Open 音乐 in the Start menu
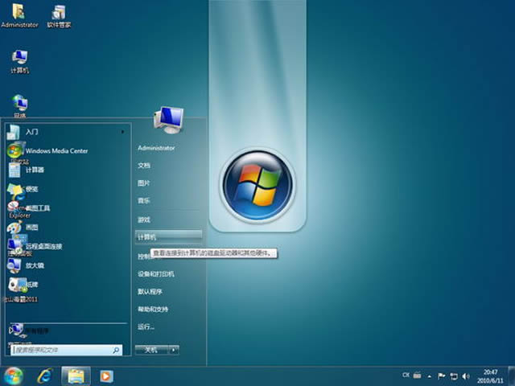This screenshot has width=515, height=386. click(143, 200)
